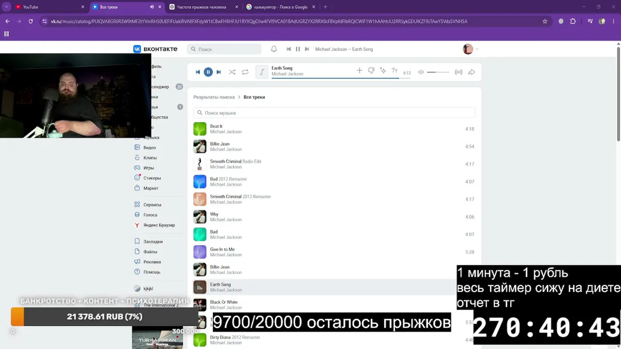Play Smooth Criminal 2012 Remaster
The width and height of the screenshot is (621, 349).
[x=334, y=199]
